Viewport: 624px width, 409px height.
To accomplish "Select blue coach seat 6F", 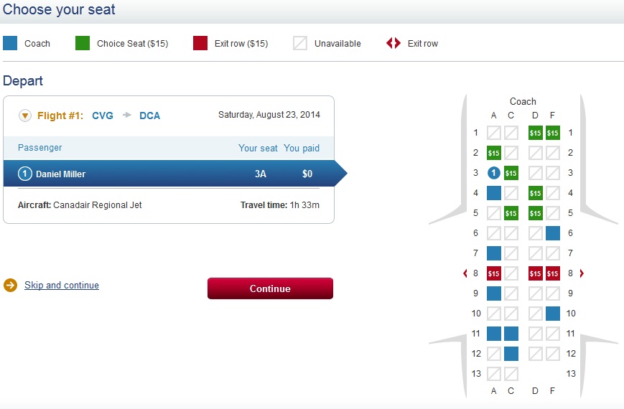I will (552, 233).
